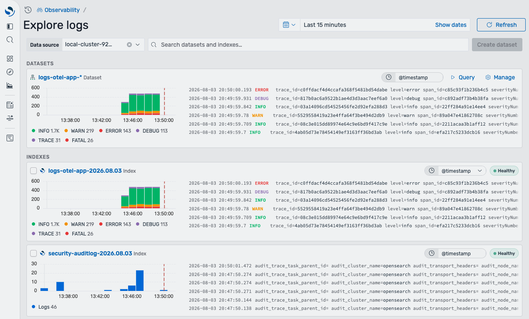
Task: Open the logs-otel-app-* dataset link
Action: 60,77
